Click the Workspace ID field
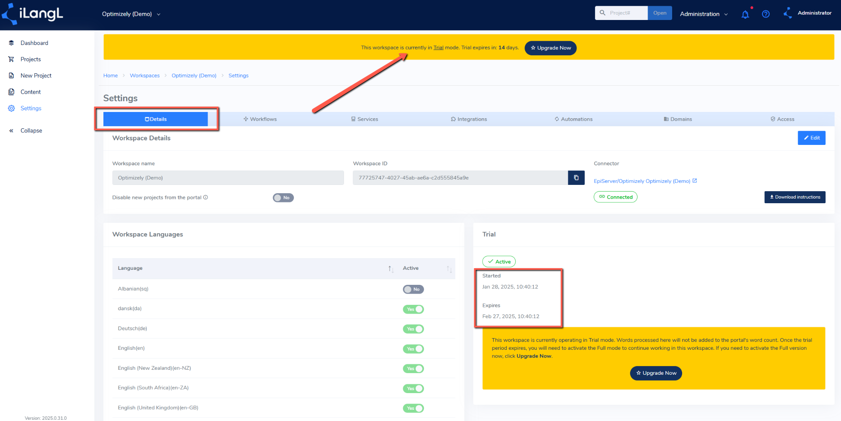The width and height of the screenshot is (841, 421). pyautogui.click(x=460, y=178)
